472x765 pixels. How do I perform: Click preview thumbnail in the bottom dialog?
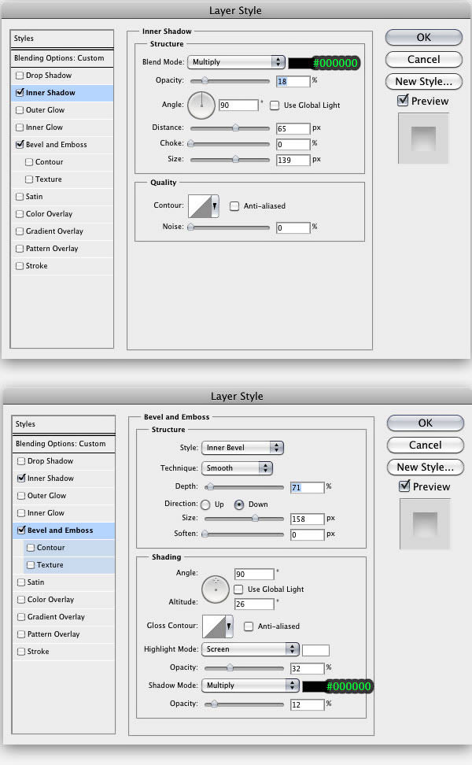tap(425, 524)
